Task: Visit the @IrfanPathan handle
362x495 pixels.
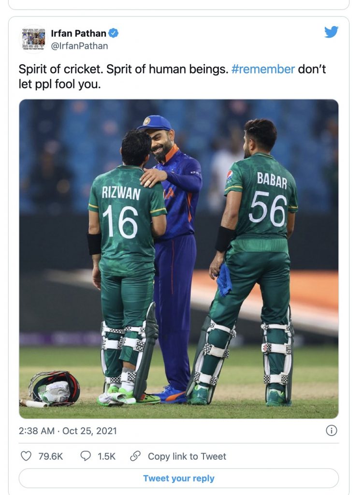Action: pos(80,46)
